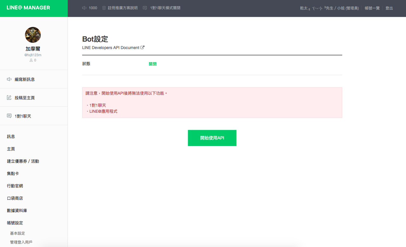The image size is (406, 247).
Task: Click the speaker icon beside 1000
Action: tap(84, 8)
